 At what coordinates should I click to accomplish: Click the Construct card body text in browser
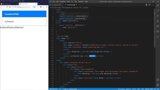9,21
